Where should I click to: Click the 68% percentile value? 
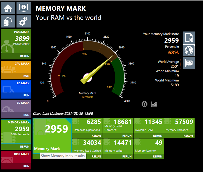(x=173, y=53)
